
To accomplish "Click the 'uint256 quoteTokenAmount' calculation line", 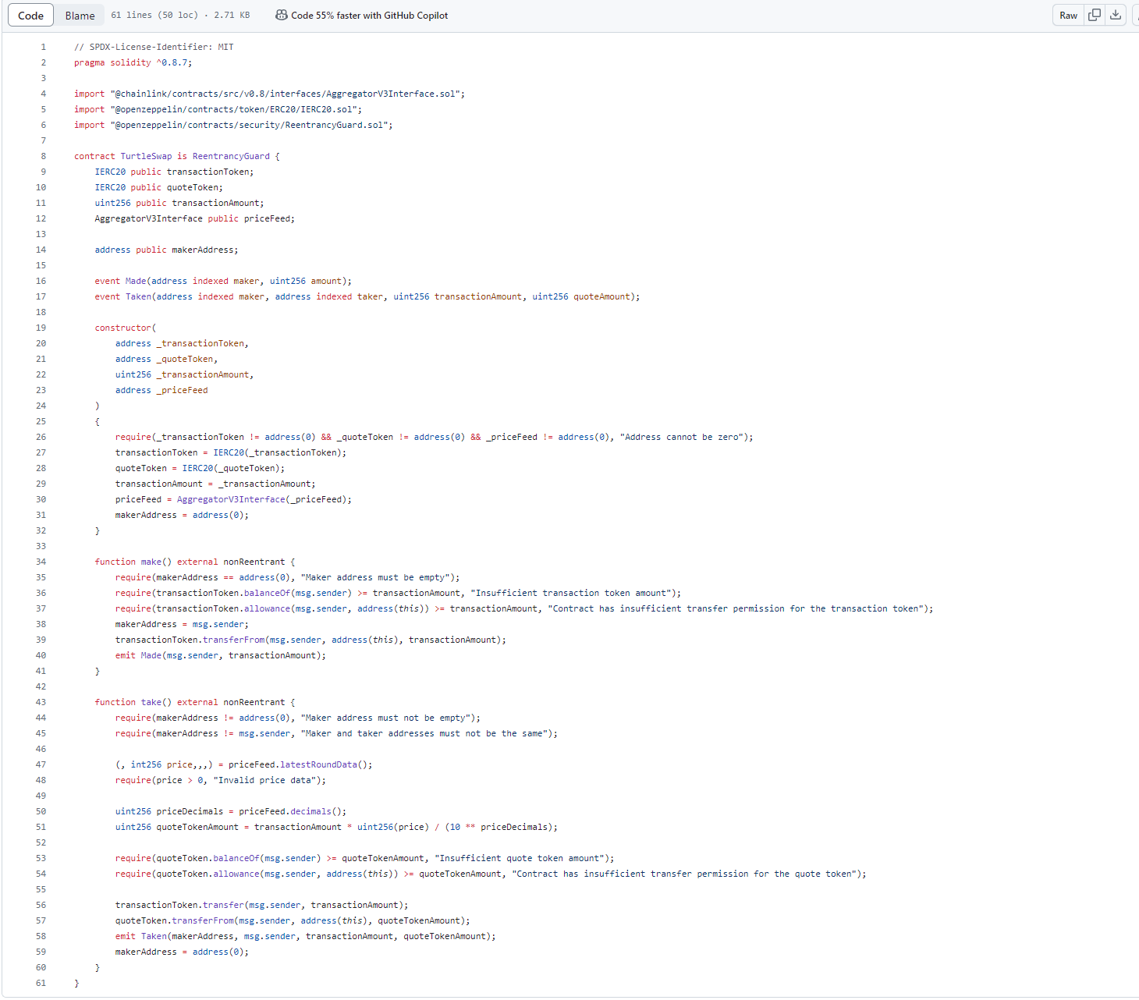I will click(x=337, y=827).
